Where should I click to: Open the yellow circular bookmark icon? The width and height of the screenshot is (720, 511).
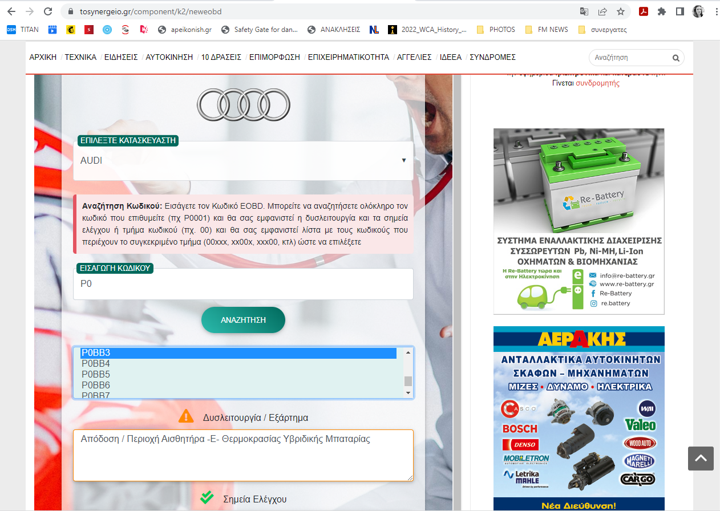coord(71,30)
